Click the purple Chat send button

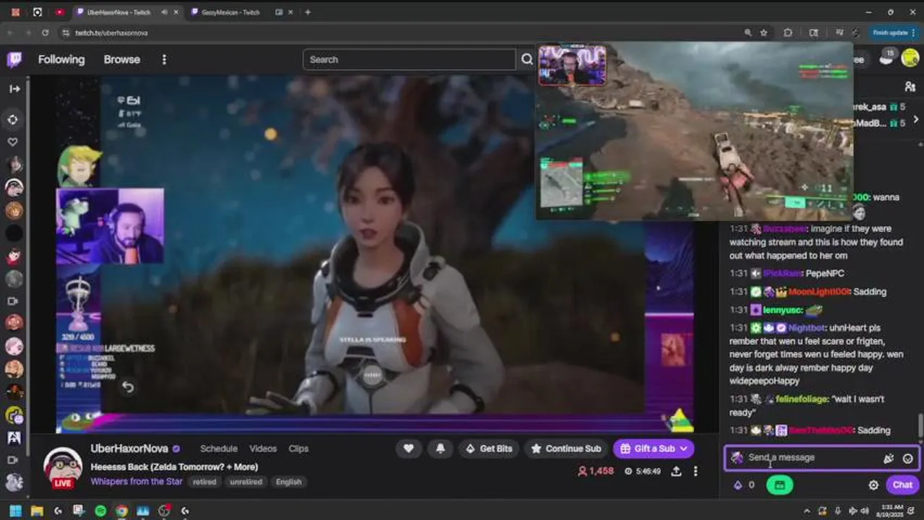[x=902, y=485]
